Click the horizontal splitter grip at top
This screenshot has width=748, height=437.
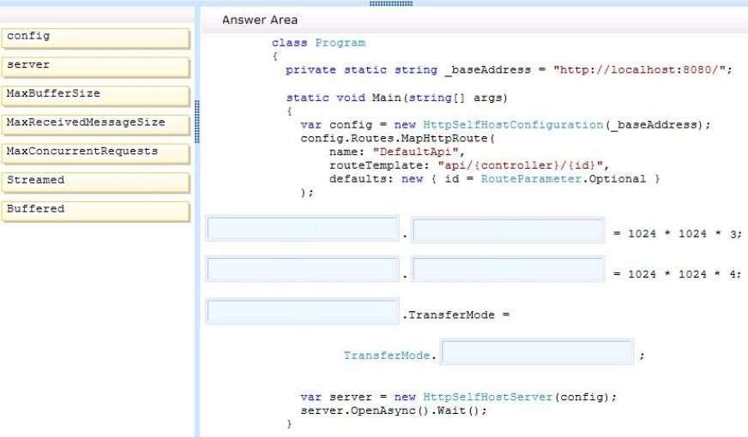[x=390, y=3]
